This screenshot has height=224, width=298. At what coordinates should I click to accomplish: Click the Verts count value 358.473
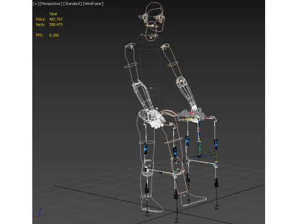[56, 24]
